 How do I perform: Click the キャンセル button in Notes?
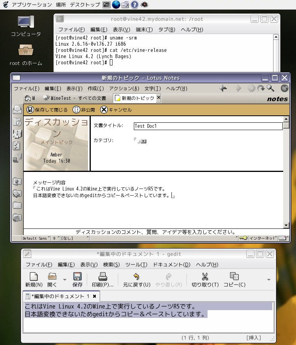116,110
